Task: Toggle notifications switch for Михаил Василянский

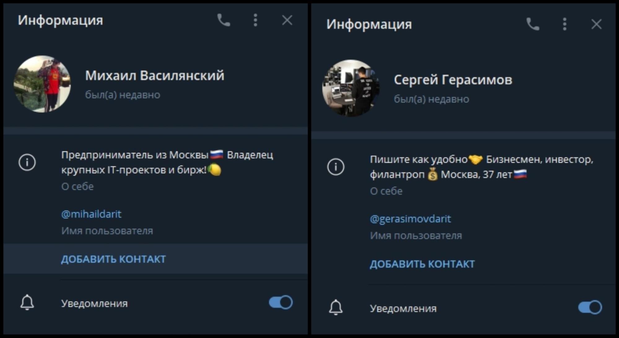Action: pos(281,302)
